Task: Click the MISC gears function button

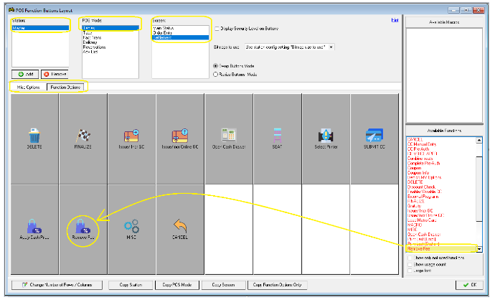Action: click(131, 228)
